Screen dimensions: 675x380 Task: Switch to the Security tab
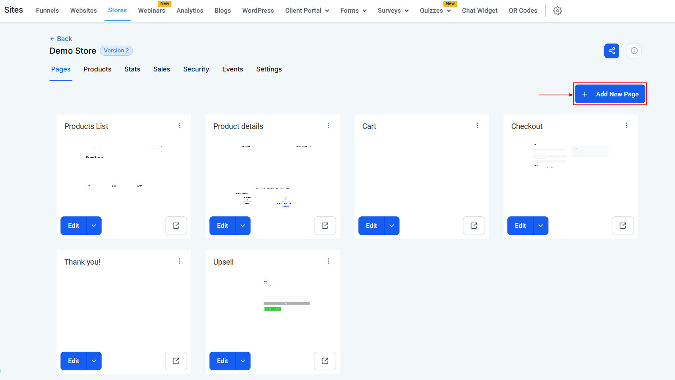[x=196, y=69]
